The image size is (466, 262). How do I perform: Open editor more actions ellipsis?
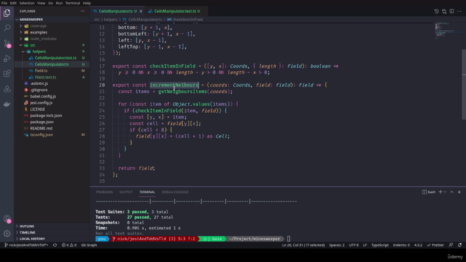coord(459,12)
